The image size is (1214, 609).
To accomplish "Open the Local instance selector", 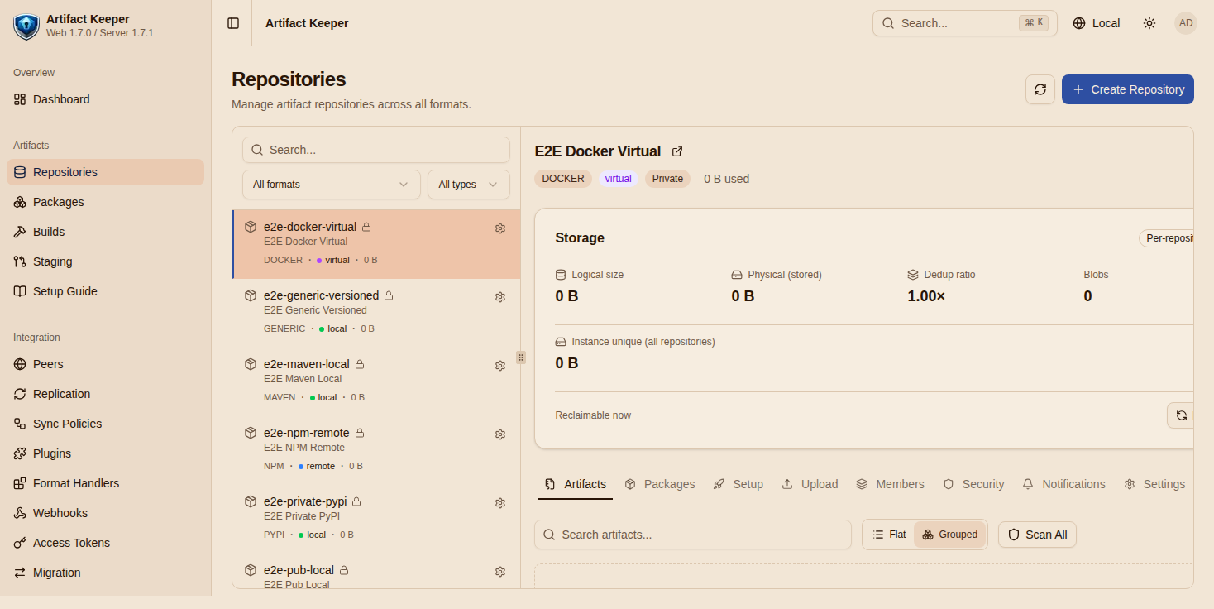I will point(1096,23).
